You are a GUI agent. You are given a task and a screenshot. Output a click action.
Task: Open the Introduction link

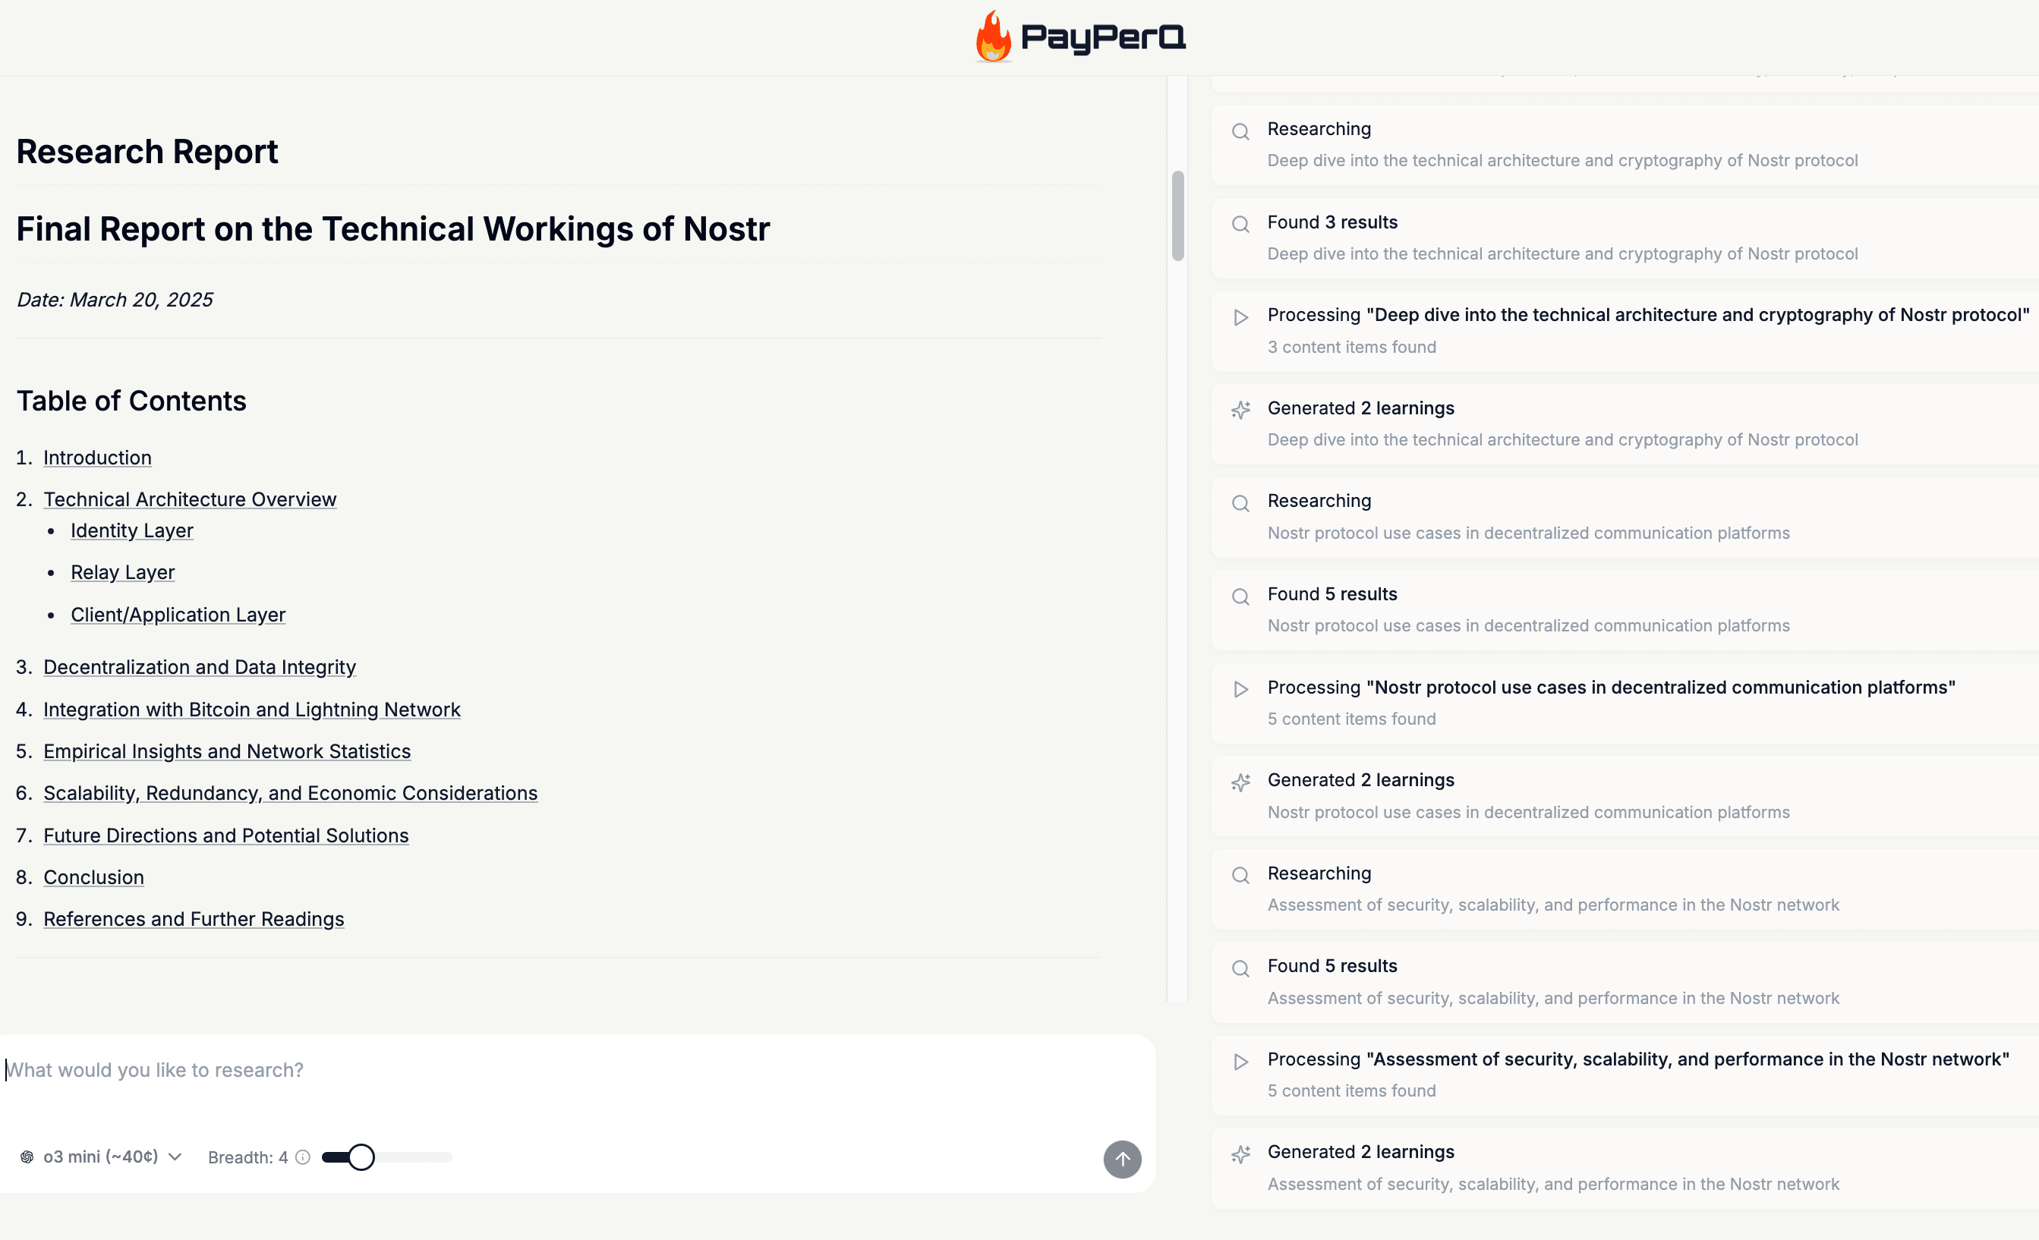[x=97, y=458]
